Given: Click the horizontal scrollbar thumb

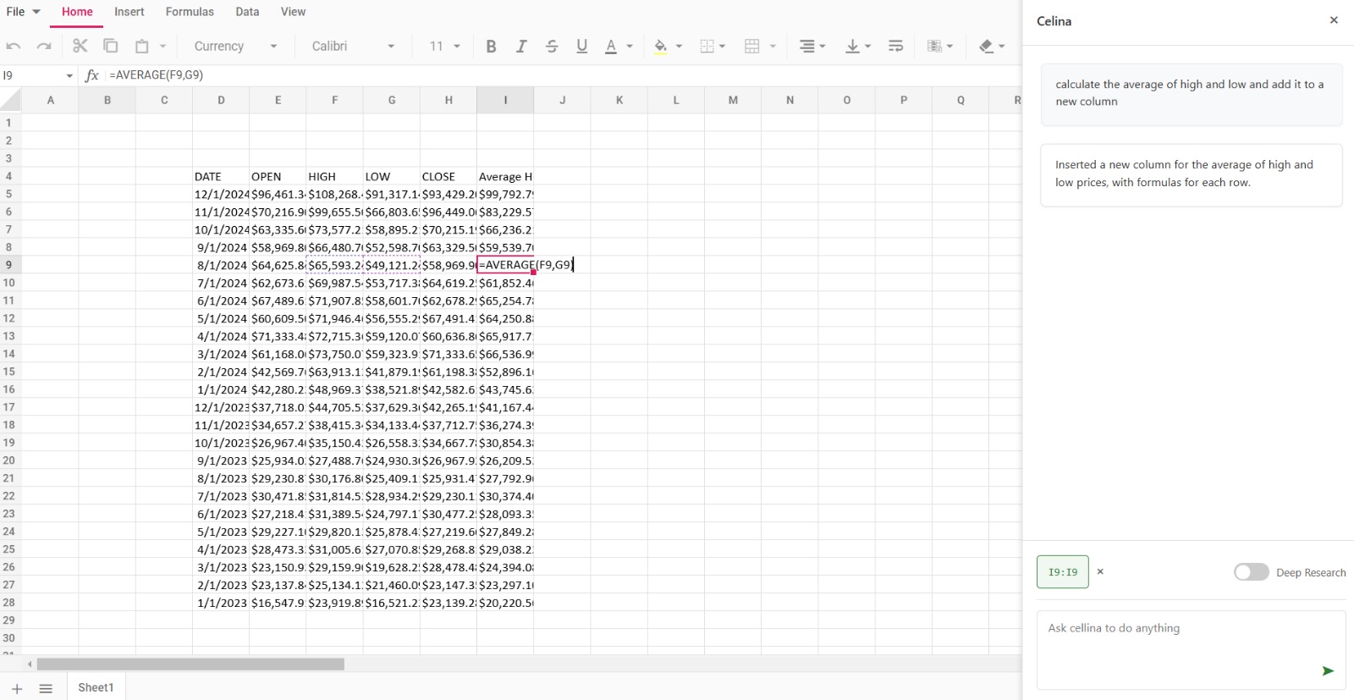Looking at the screenshot, I should click(190, 664).
